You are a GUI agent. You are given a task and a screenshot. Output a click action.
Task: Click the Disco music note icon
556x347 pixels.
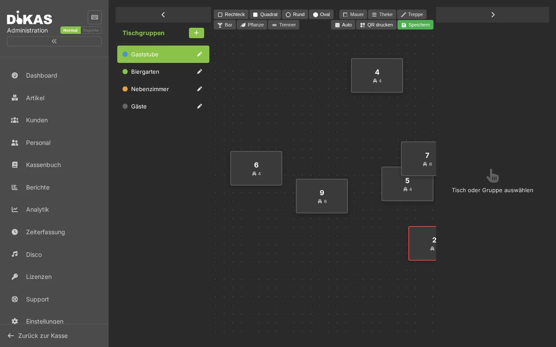15,254
